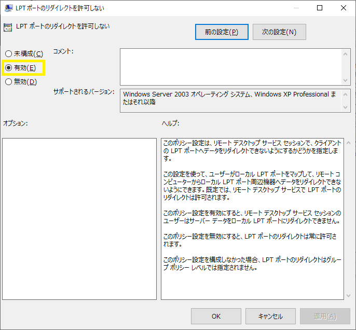
Task: Click inside the コメント text box
Action: coord(230,67)
